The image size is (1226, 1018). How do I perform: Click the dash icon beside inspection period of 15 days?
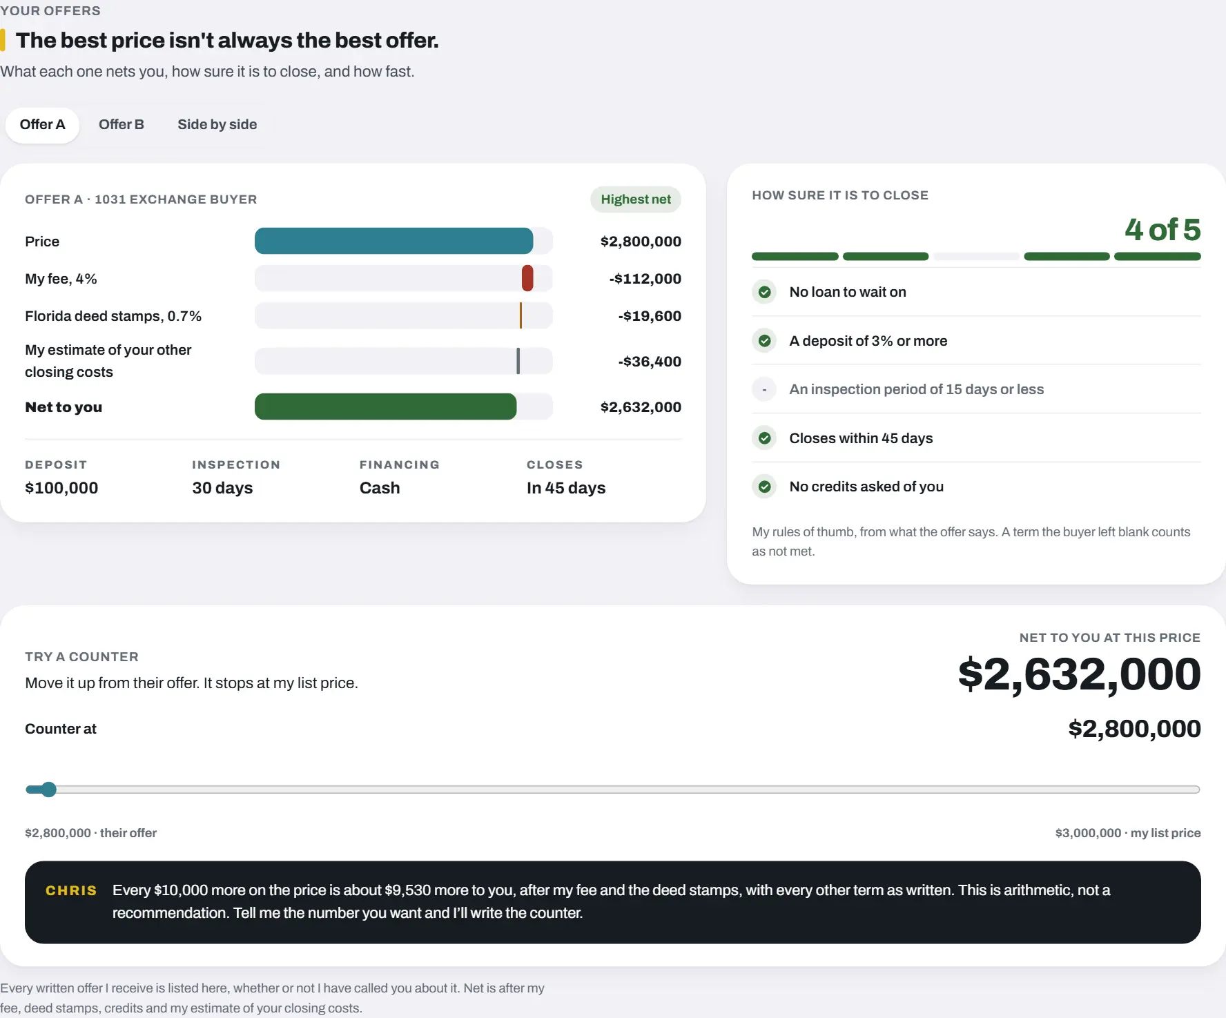click(x=764, y=390)
